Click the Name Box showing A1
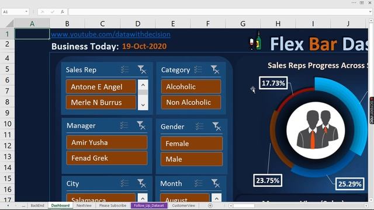 [x=13, y=12]
